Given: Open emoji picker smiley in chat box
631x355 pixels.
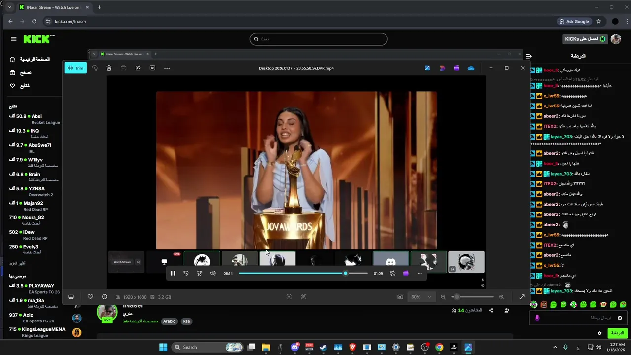Looking at the screenshot, I should click(620, 318).
